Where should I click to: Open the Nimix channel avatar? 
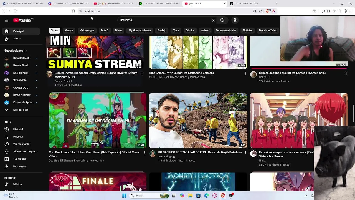point(253,154)
